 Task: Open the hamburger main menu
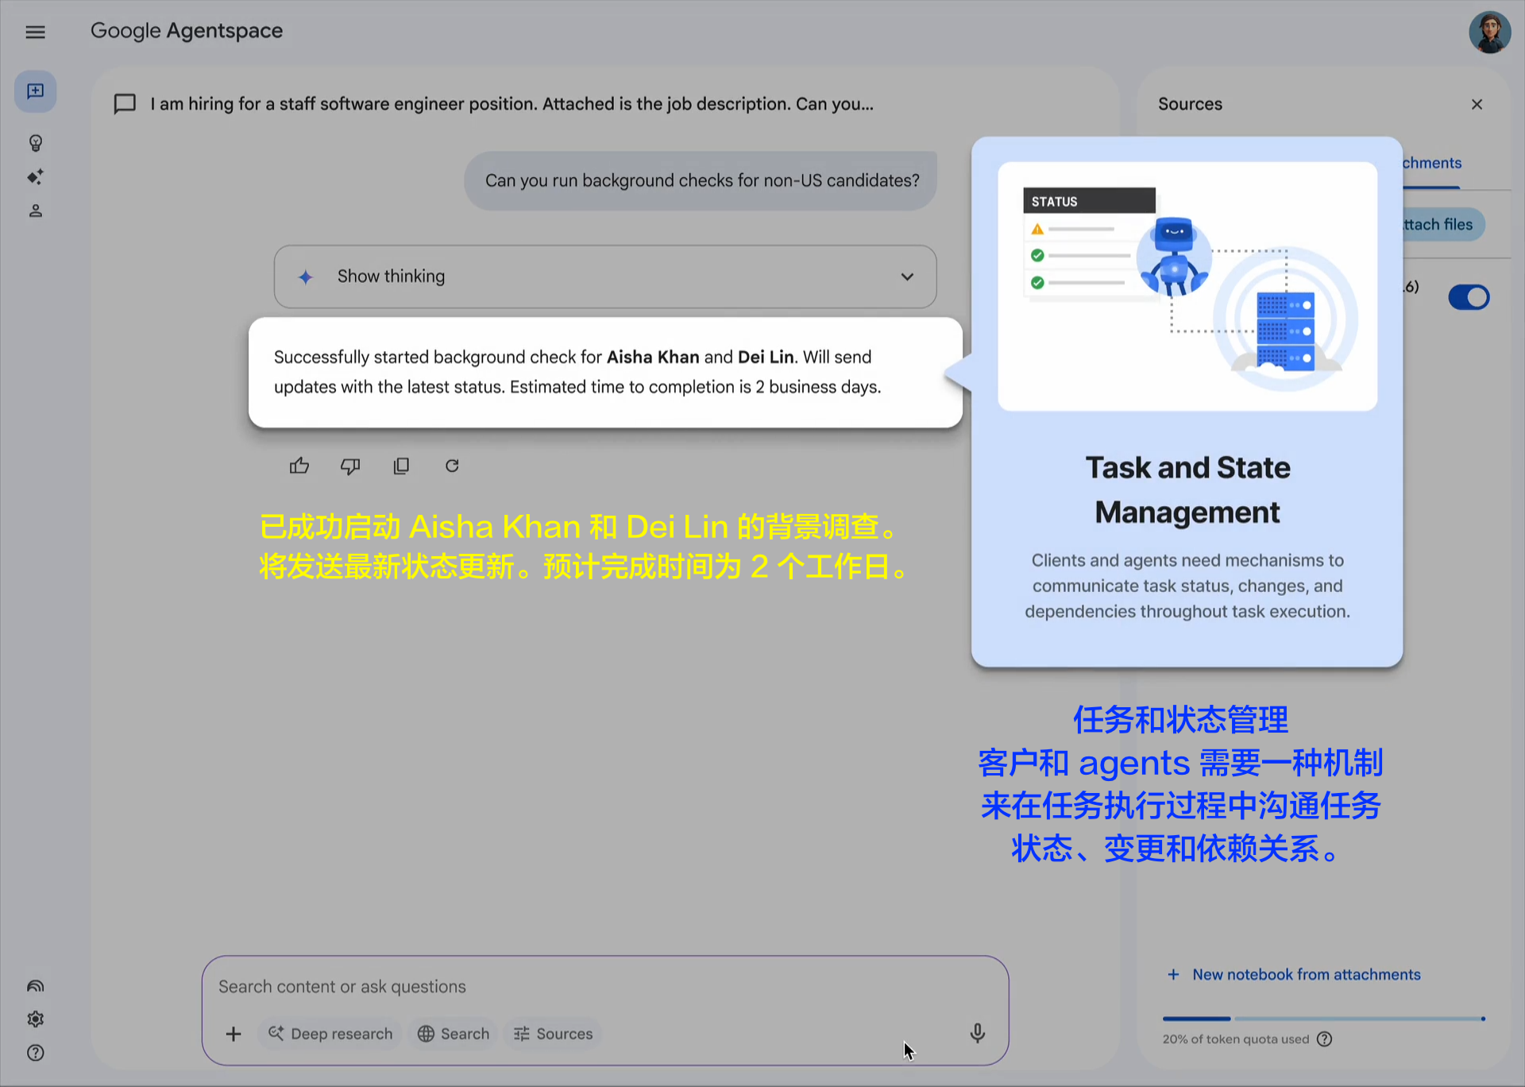point(35,32)
